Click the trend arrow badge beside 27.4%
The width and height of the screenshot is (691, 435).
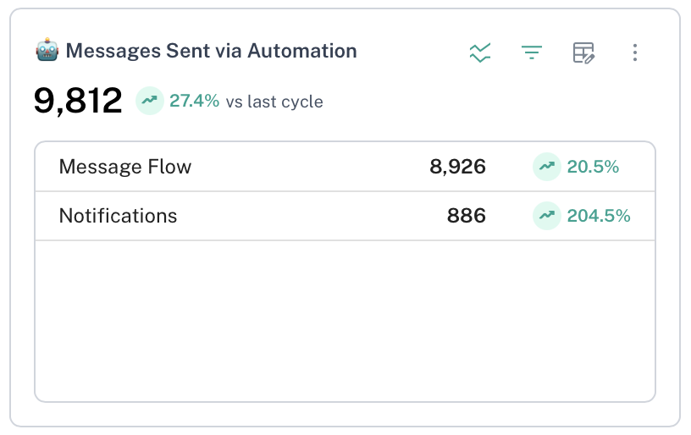coord(150,101)
